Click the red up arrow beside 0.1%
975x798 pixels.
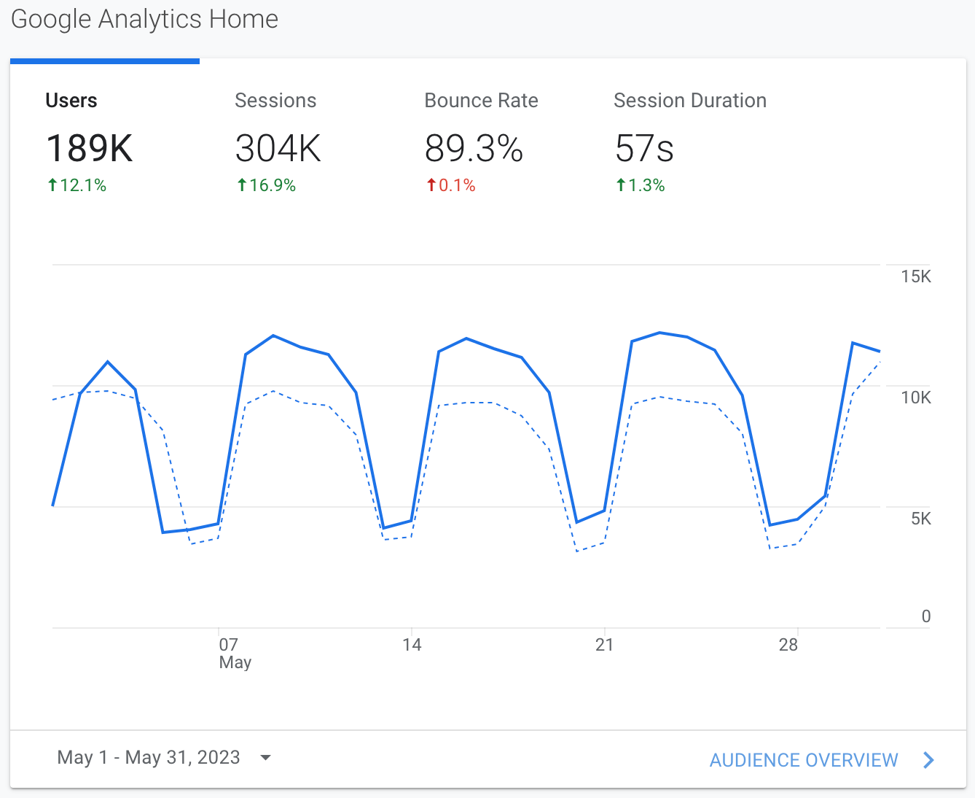pos(431,185)
